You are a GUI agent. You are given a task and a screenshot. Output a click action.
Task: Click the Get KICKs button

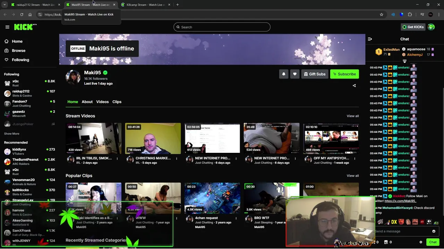(x=413, y=27)
